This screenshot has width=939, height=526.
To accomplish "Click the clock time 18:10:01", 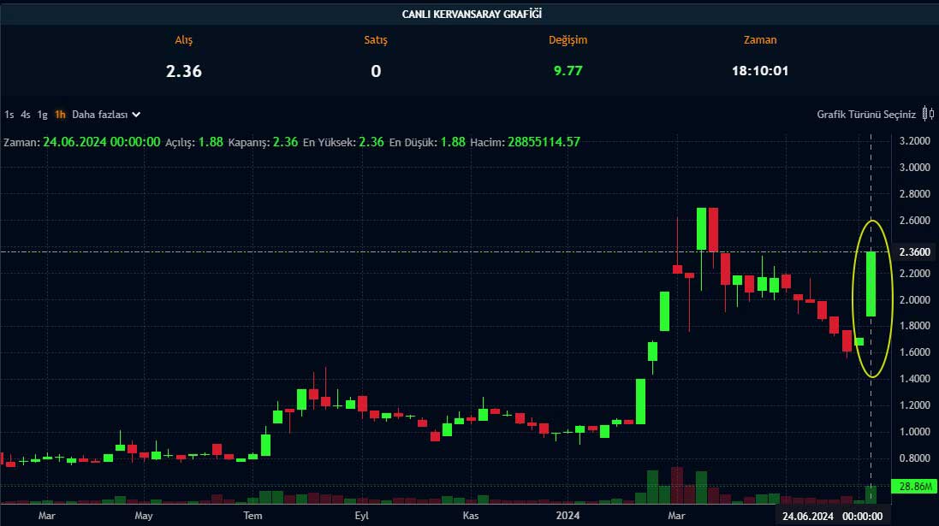I will click(760, 71).
